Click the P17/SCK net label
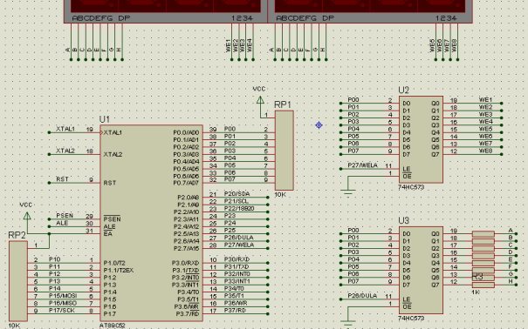The width and height of the screenshot is (528, 329). click(x=62, y=311)
